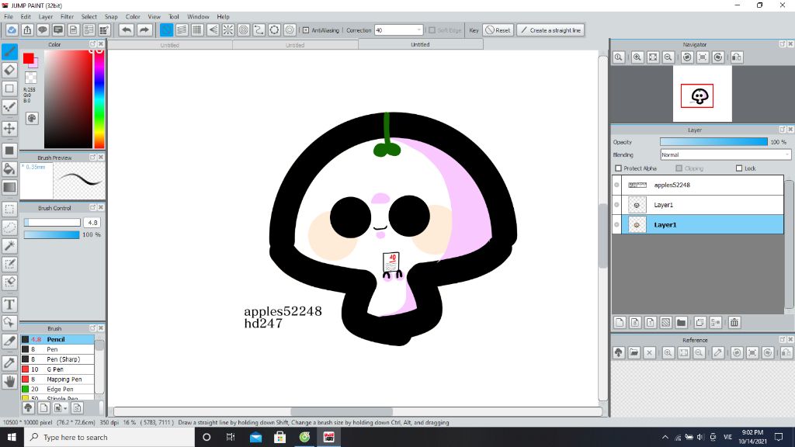Viewport: 795px width, 447px height.
Task: Click the Undo arrow in toolbar
Action: 126,30
